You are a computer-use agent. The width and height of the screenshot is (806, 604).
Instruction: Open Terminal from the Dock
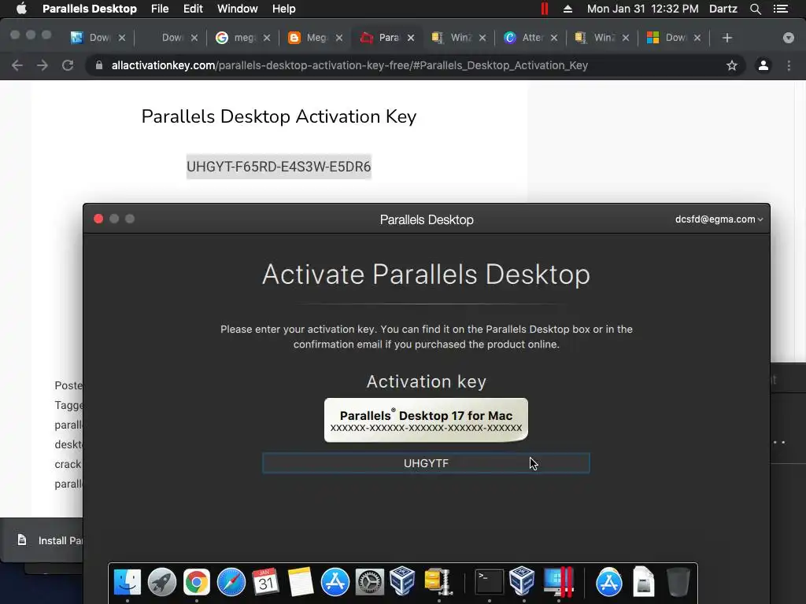tap(489, 582)
